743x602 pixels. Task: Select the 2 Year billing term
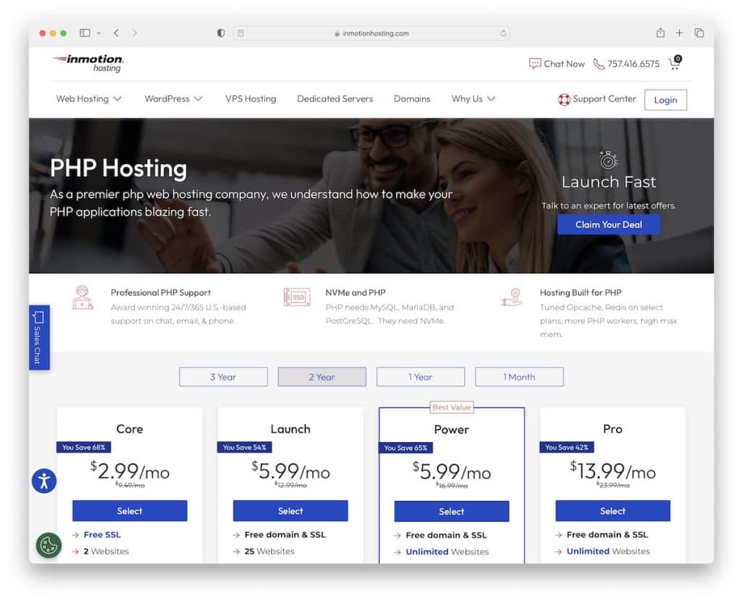click(321, 377)
